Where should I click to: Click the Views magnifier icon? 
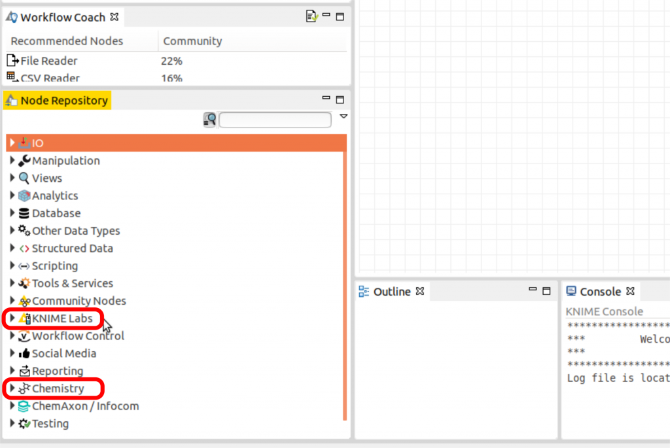[24, 178]
